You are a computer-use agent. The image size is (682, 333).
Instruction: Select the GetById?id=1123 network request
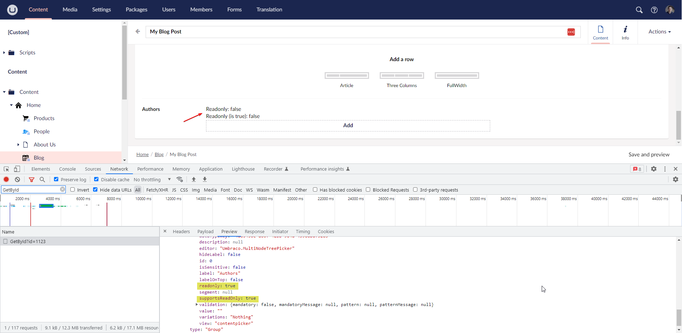pos(28,241)
